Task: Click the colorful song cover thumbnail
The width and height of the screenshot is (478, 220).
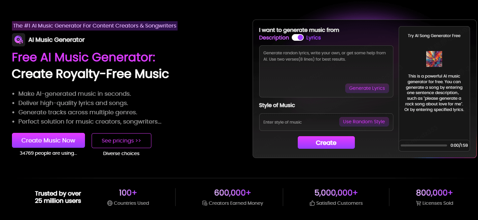Action: (434, 59)
